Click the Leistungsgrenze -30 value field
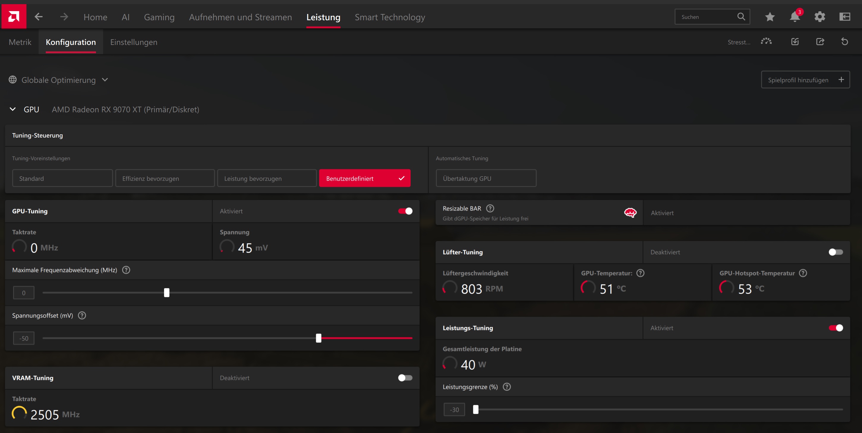 454,410
